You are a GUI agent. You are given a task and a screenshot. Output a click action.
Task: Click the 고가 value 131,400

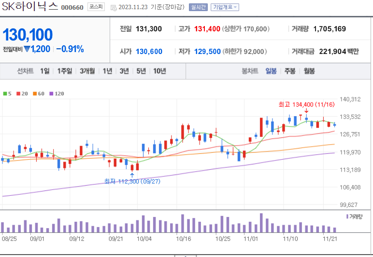[x=207, y=29]
